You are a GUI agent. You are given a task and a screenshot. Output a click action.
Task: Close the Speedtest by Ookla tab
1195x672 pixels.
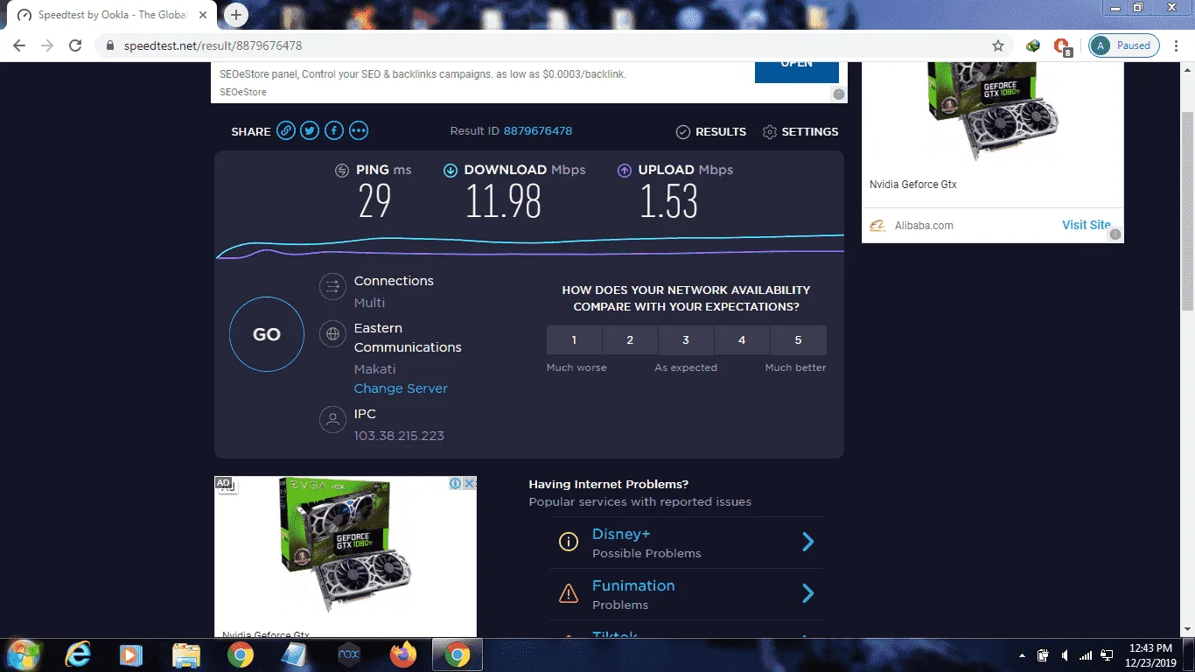point(203,15)
